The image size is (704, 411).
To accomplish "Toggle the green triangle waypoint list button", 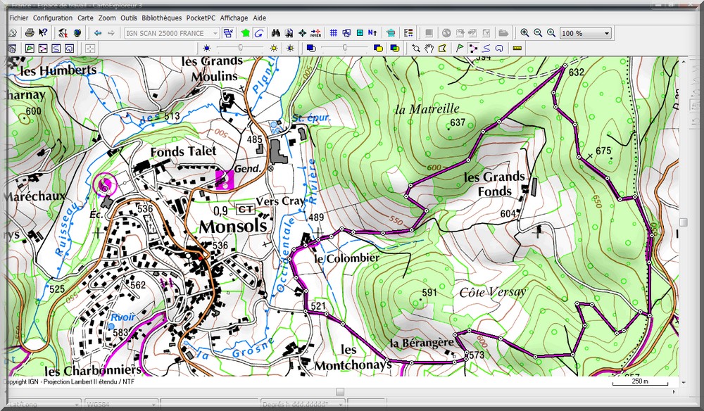I will (x=30, y=48).
